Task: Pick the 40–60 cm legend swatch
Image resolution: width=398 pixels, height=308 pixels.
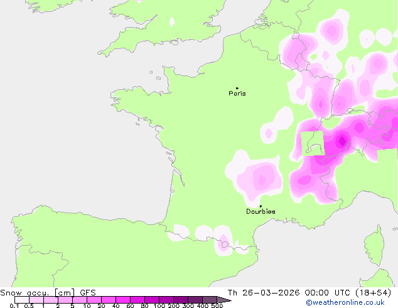Action: pos(123,300)
